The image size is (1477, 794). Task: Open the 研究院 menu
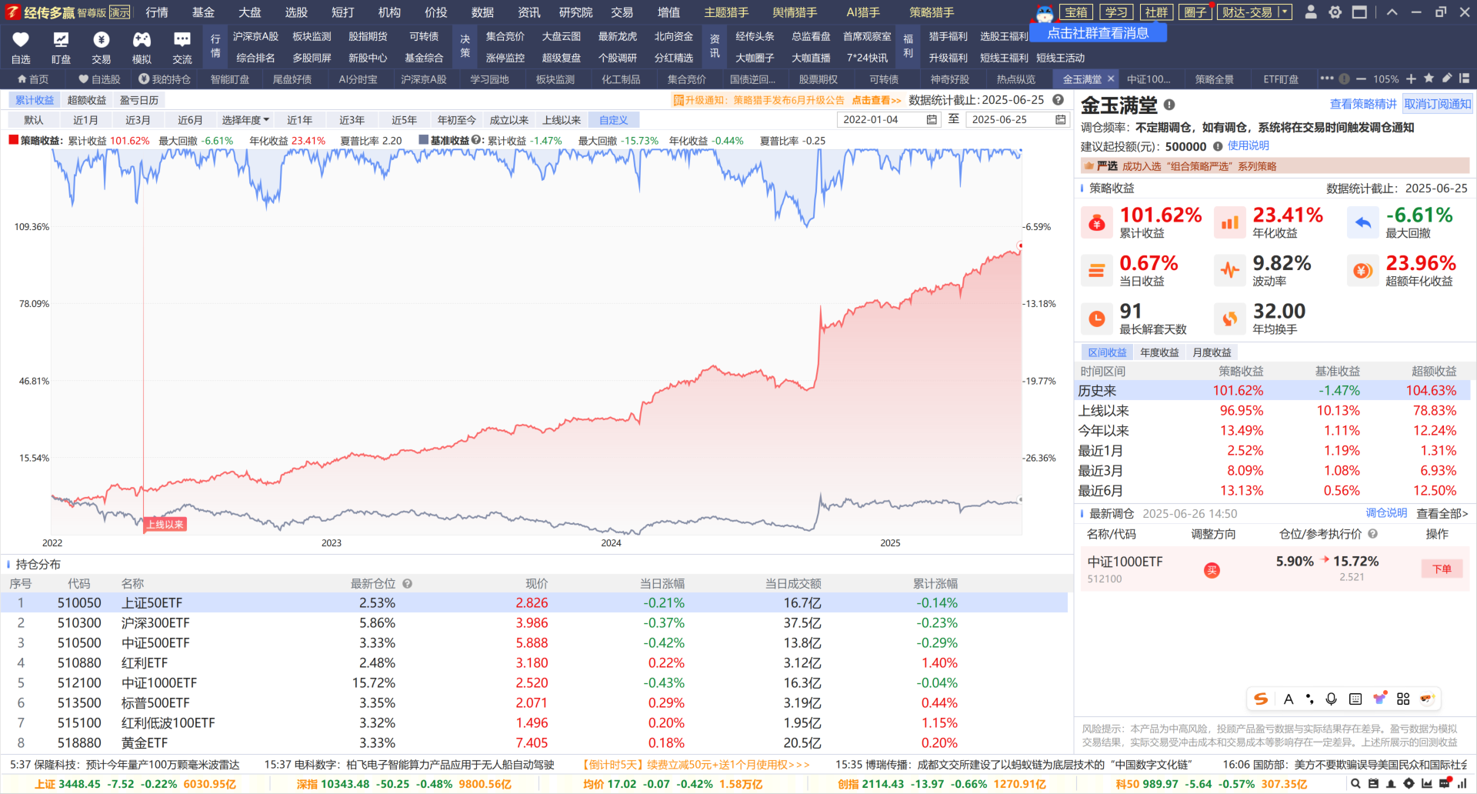575,12
